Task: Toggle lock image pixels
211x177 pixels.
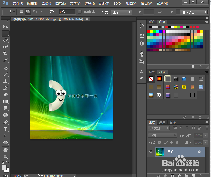Action: click(165, 142)
